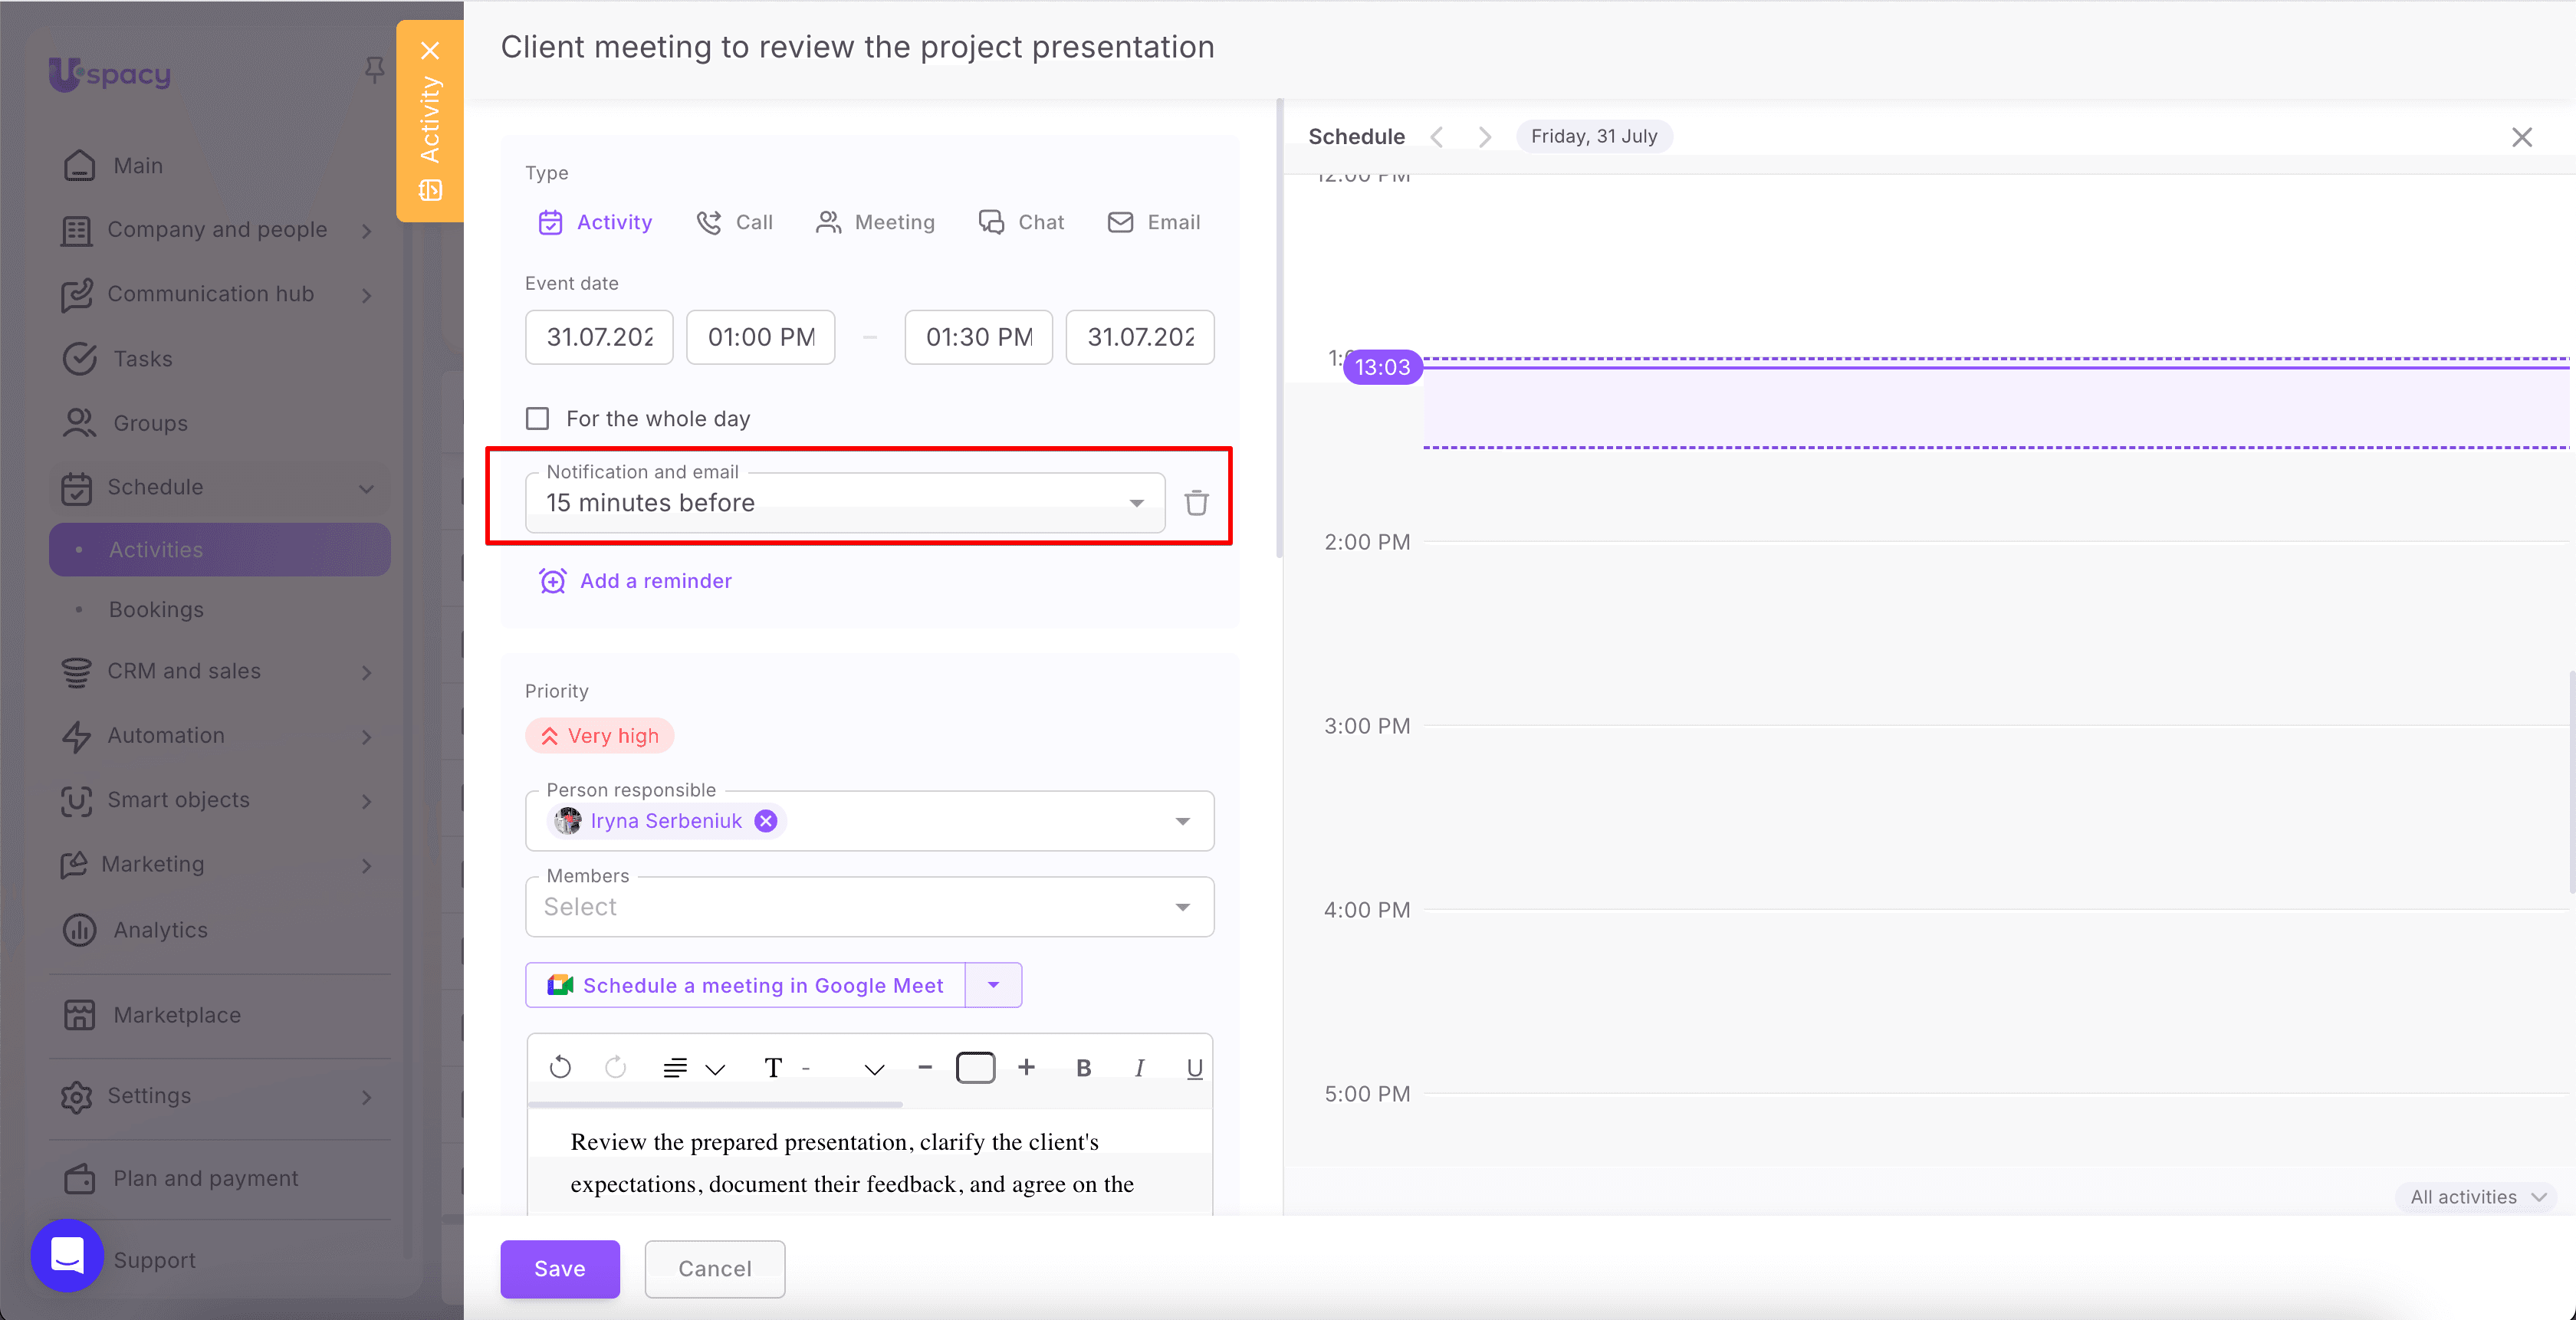Open the Members select dropdown
Image resolution: width=2576 pixels, height=1320 pixels.
click(x=870, y=907)
